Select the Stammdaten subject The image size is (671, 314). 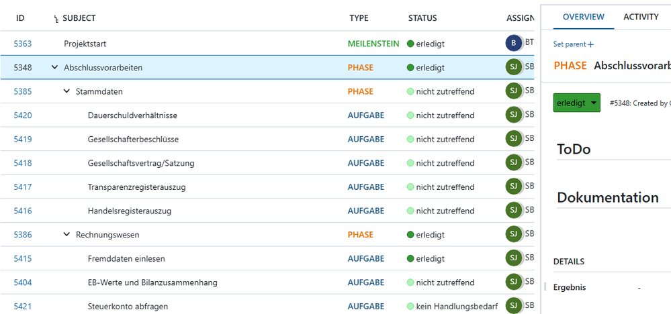click(99, 91)
